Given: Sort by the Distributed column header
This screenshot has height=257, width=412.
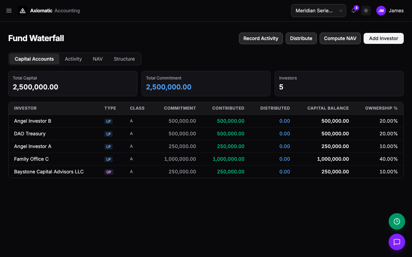Looking at the screenshot, I should click(275, 108).
